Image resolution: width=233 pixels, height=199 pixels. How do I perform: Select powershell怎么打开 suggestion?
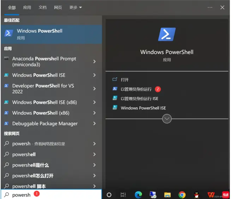click(51, 175)
